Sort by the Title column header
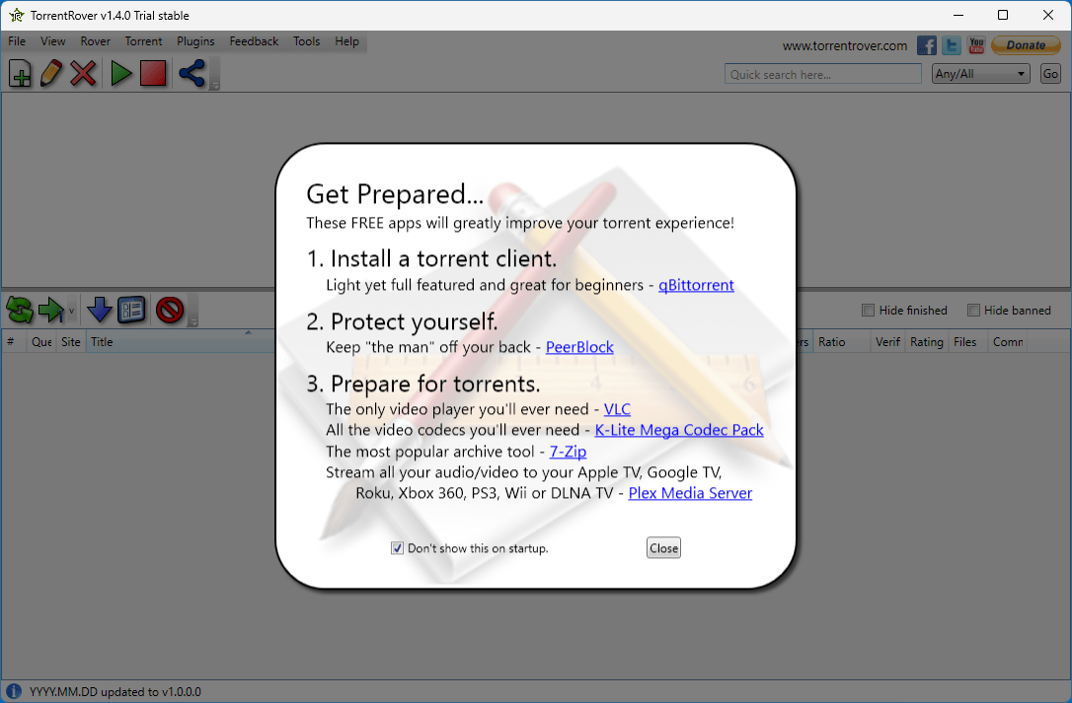This screenshot has width=1072, height=703. pyautogui.click(x=182, y=341)
